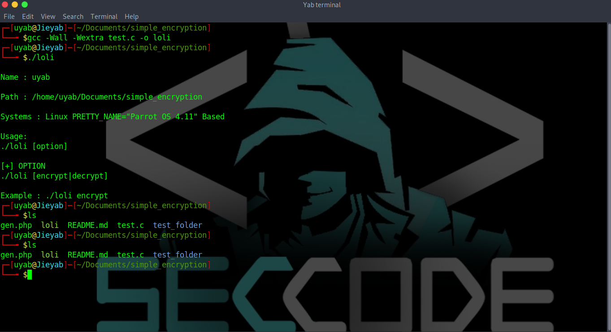Click the '[+] OPTION' line

coord(23,166)
